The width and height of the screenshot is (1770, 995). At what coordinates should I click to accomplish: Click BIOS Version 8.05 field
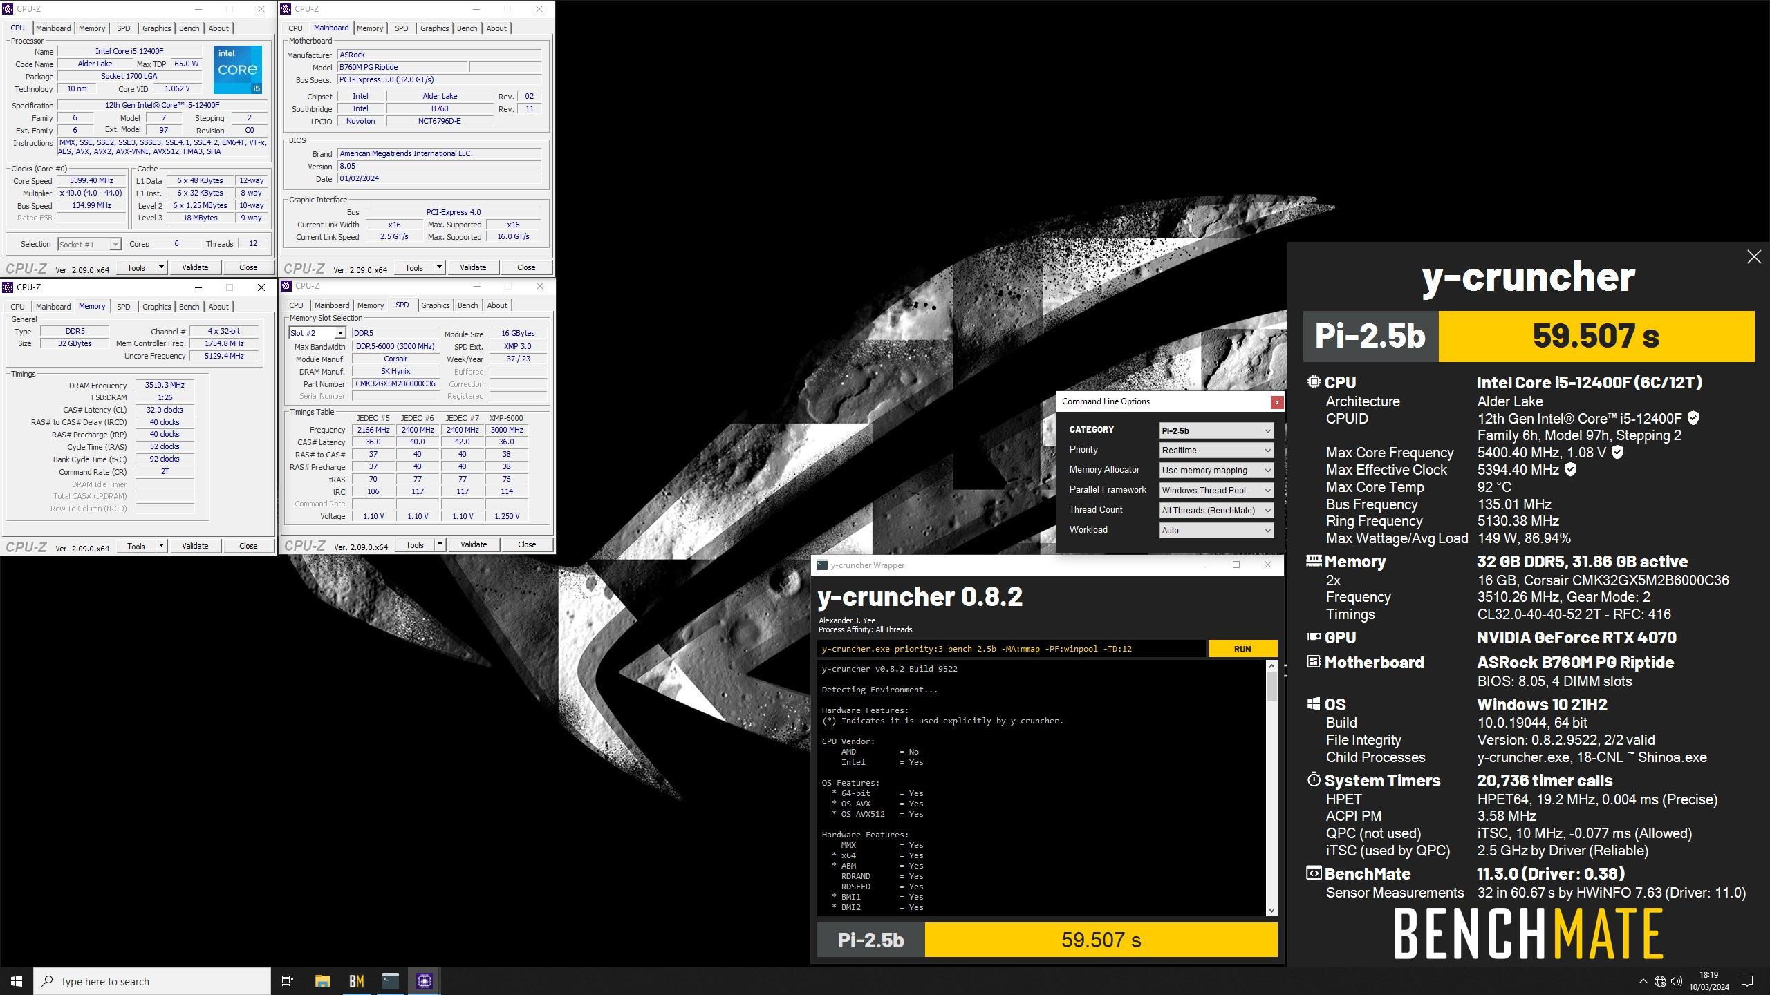click(439, 166)
